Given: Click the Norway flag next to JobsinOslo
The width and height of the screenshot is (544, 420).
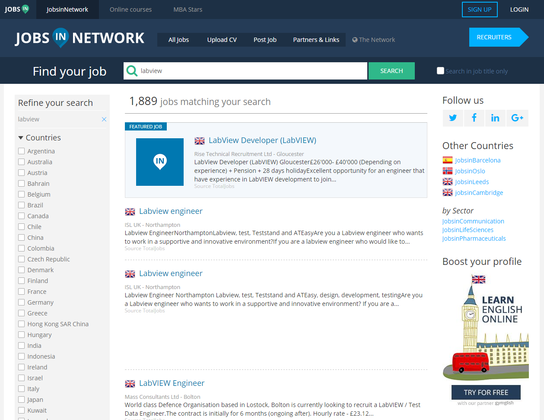Looking at the screenshot, I should pyautogui.click(x=448, y=171).
